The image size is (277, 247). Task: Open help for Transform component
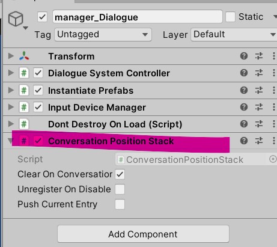[244, 56]
